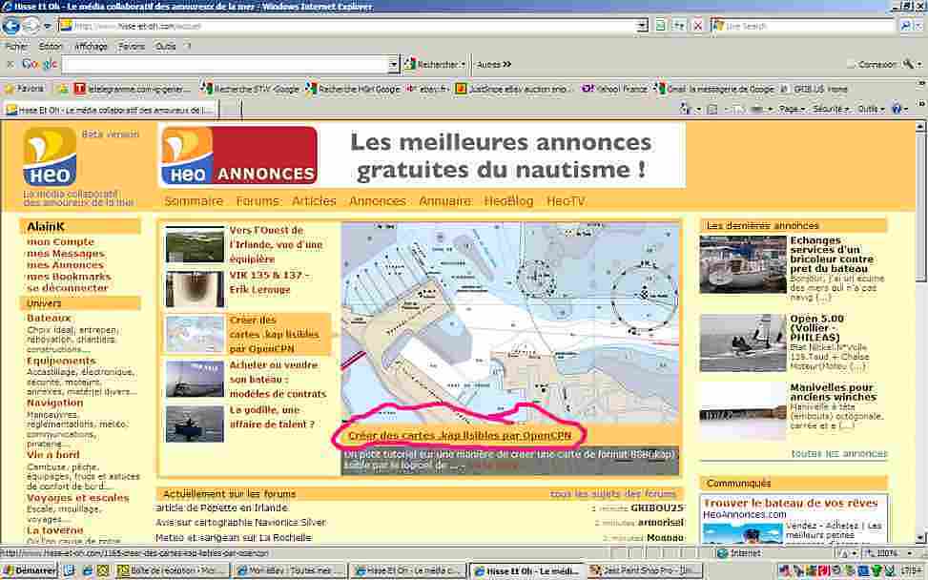Open the address bar dropdown arrow

click(x=642, y=26)
